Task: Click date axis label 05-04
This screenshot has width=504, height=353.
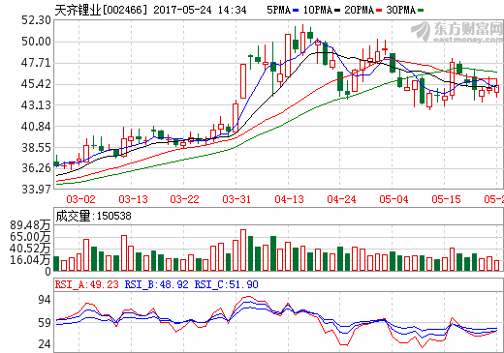Action: 394,199
